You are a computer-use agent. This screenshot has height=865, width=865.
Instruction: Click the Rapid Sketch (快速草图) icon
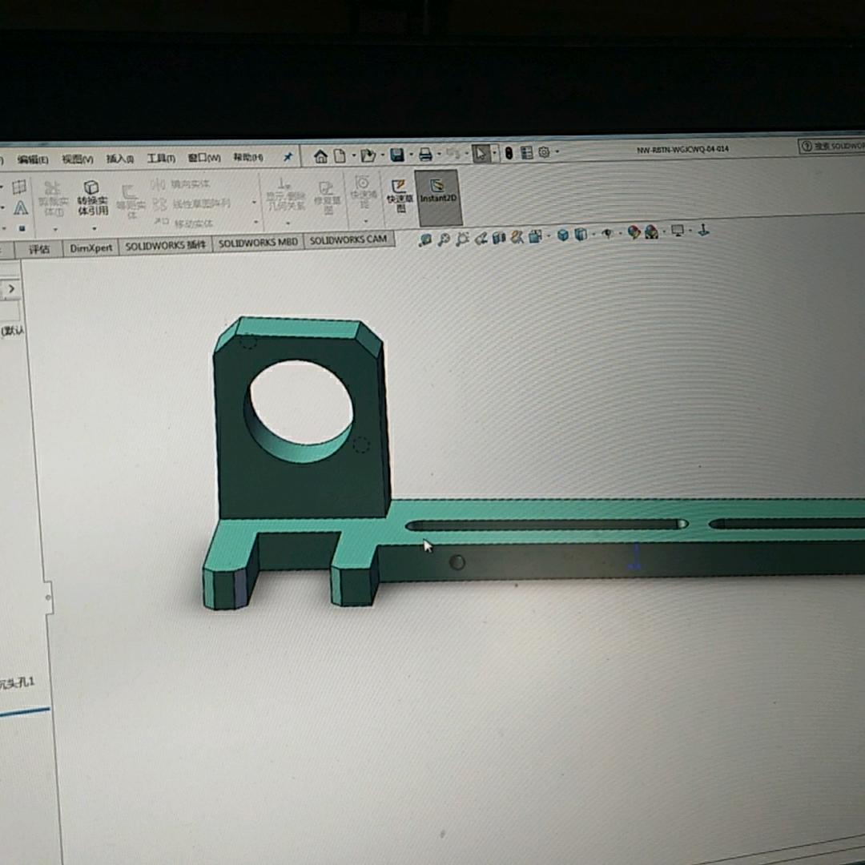397,195
